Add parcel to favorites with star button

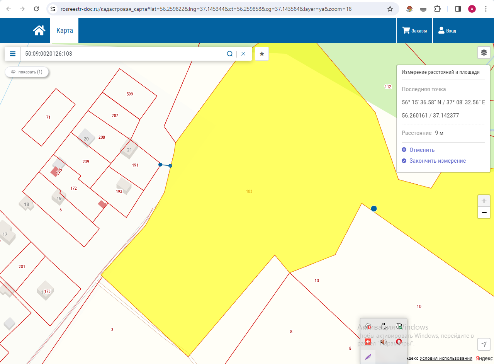point(262,54)
